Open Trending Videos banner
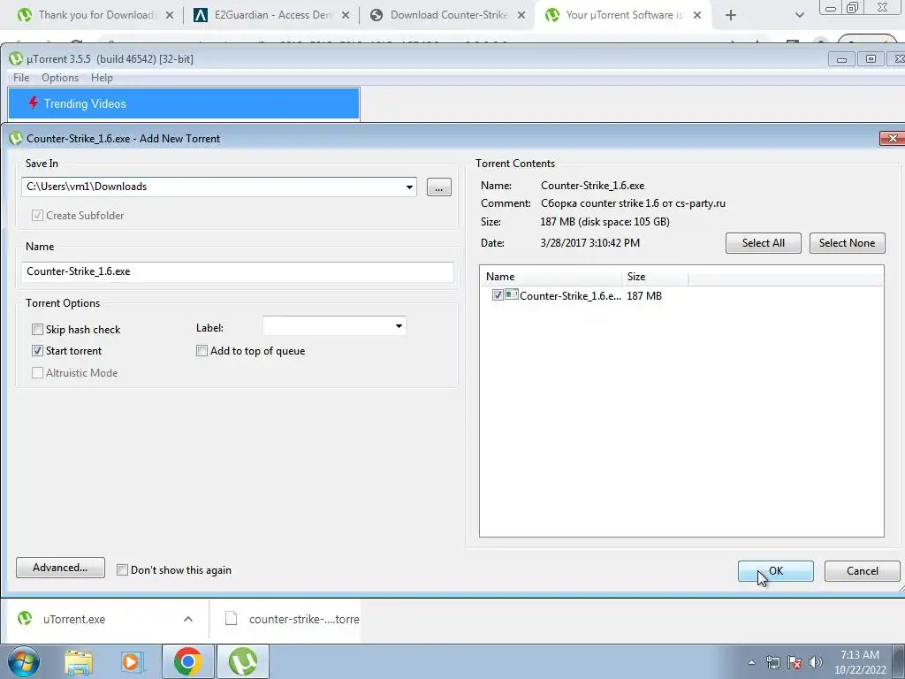The height and width of the screenshot is (679, 905). [x=184, y=104]
